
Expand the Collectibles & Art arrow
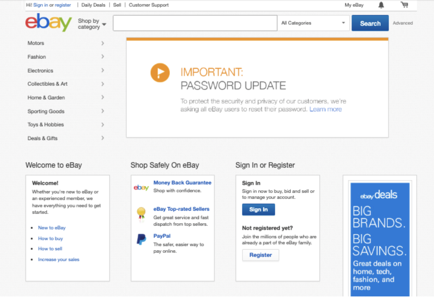(103, 84)
